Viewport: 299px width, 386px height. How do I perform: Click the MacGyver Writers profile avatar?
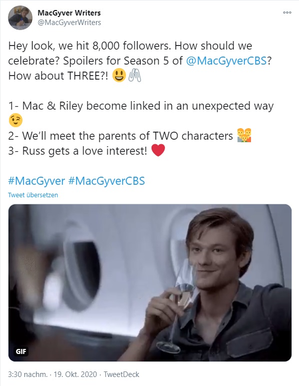coord(20,18)
